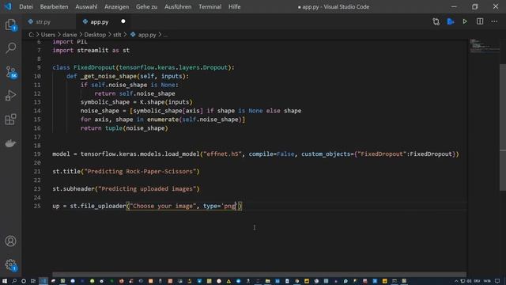506x285 pixels.
Task: Show hidden system tray icons
Action: (x=456, y=281)
